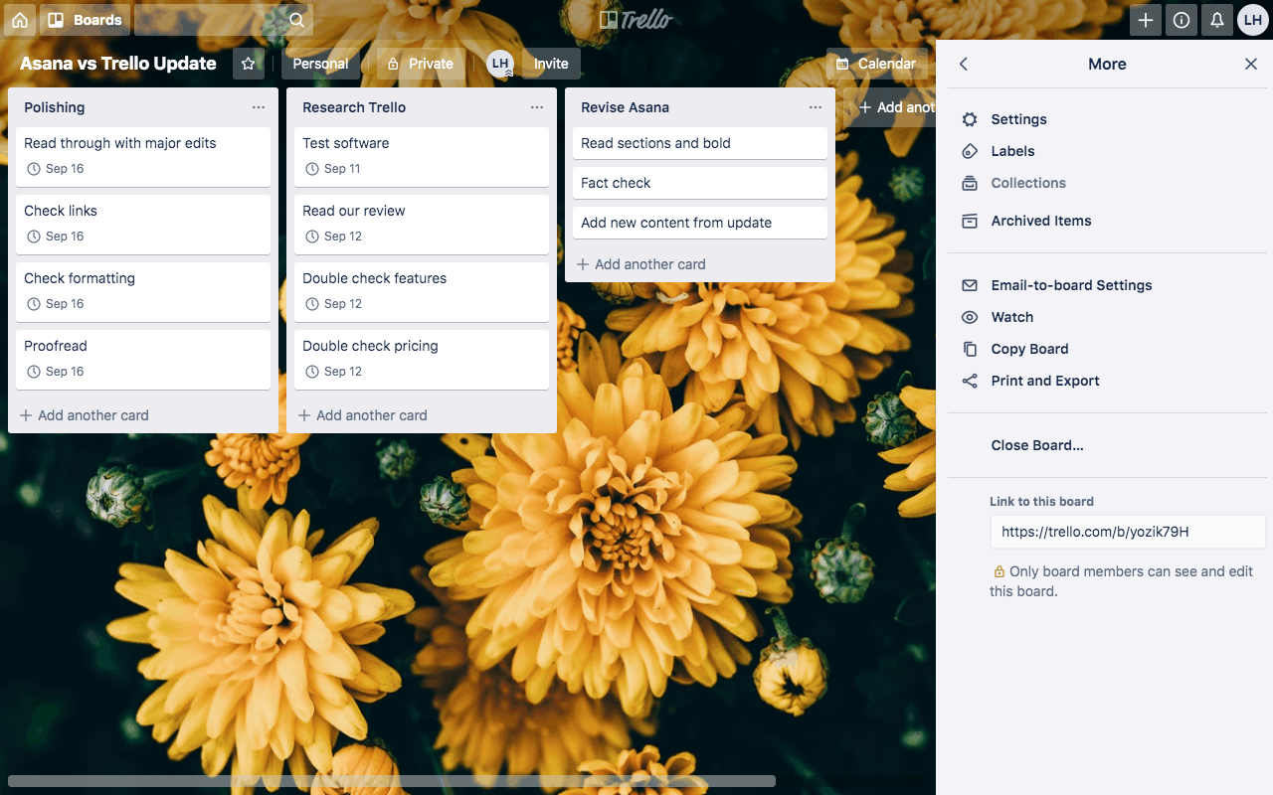
Task: Click the Email-to-board envelope icon
Action: [x=970, y=285]
